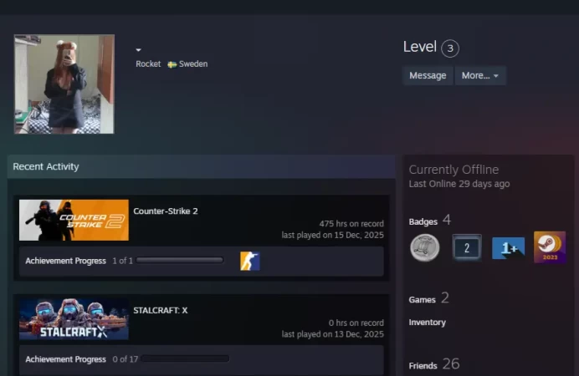The height and width of the screenshot is (376, 579).
Task: Open the Games list link
Action: [422, 300]
